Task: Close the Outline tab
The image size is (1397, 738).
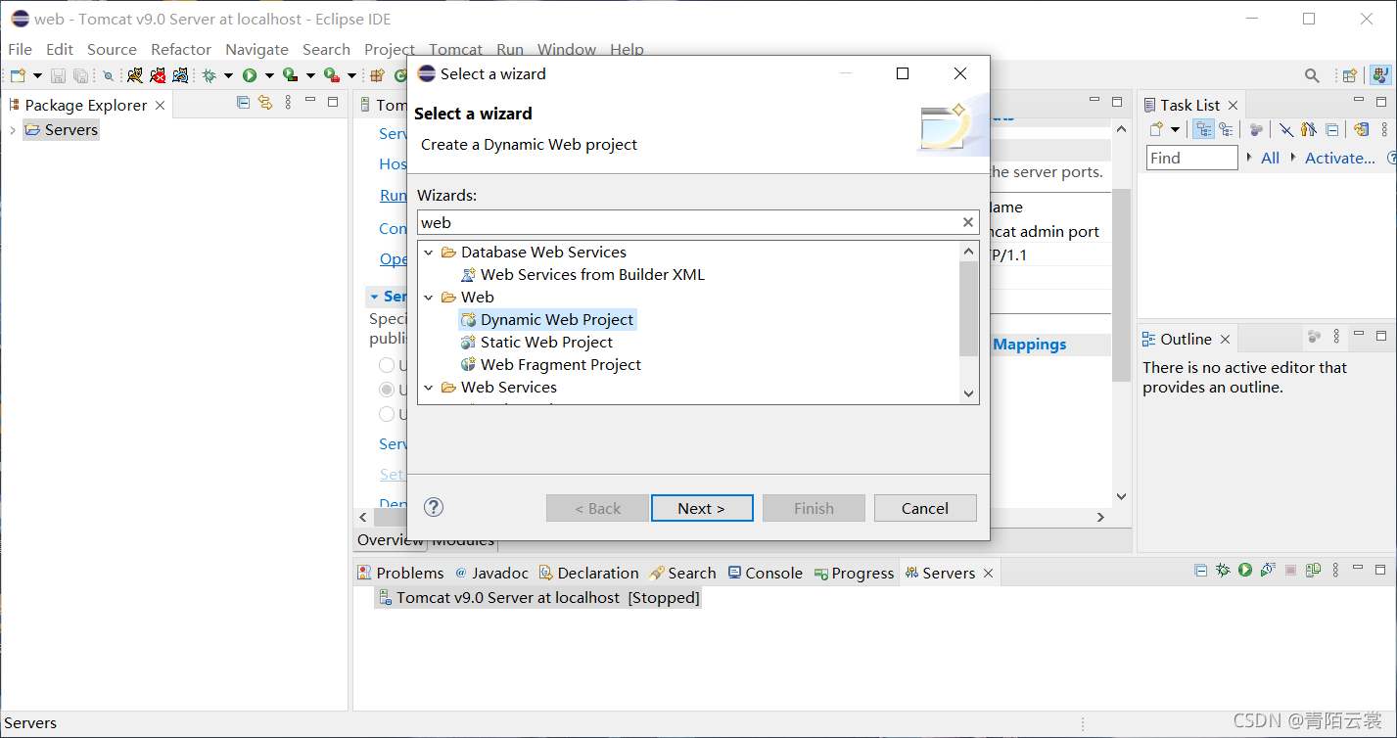Action: tap(1225, 339)
